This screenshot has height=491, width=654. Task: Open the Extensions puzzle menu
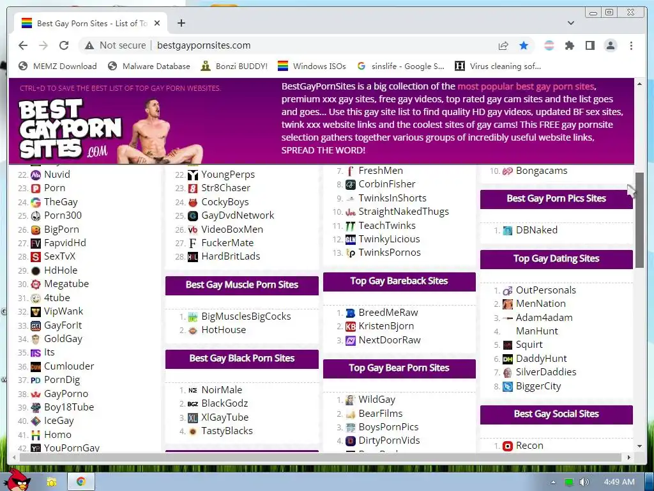[569, 45]
